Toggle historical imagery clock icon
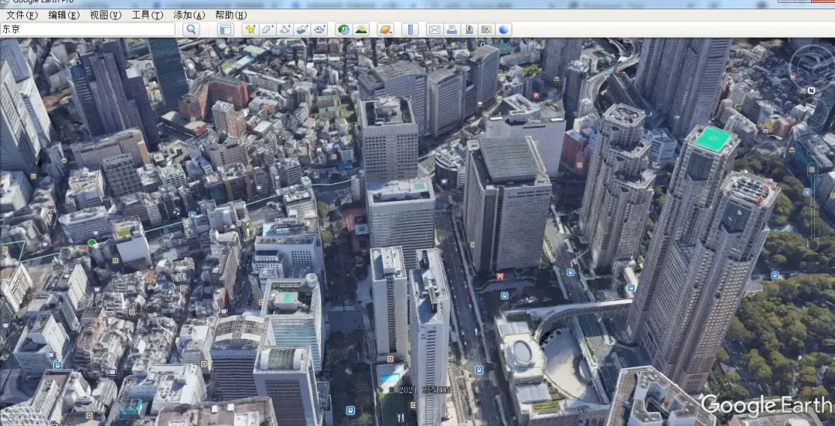This screenshot has width=835, height=426. tap(343, 29)
